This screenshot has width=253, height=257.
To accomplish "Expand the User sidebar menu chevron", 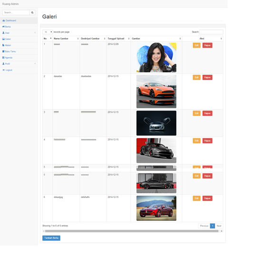I will point(35,33).
